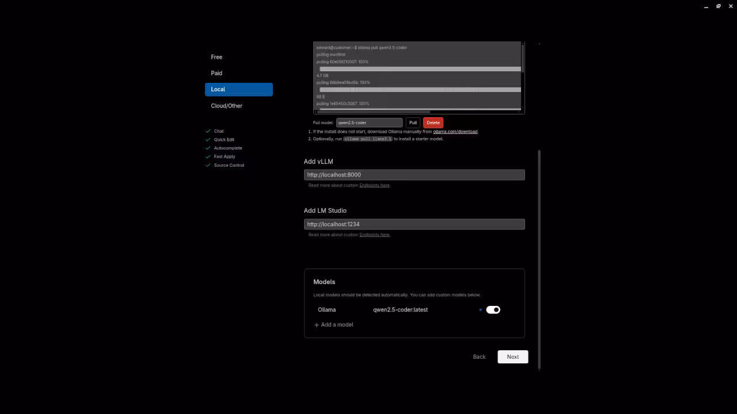Disable the qwen2.5-coder:latest Ollama model
The width and height of the screenshot is (737, 414).
(x=493, y=309)
